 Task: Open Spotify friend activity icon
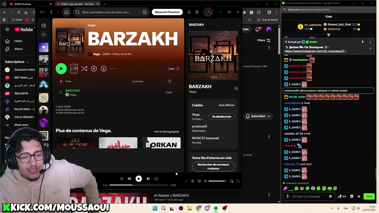197,12
